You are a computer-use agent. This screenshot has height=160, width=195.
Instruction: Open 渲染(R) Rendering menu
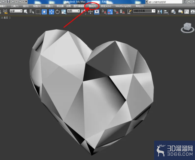(92, 6)
